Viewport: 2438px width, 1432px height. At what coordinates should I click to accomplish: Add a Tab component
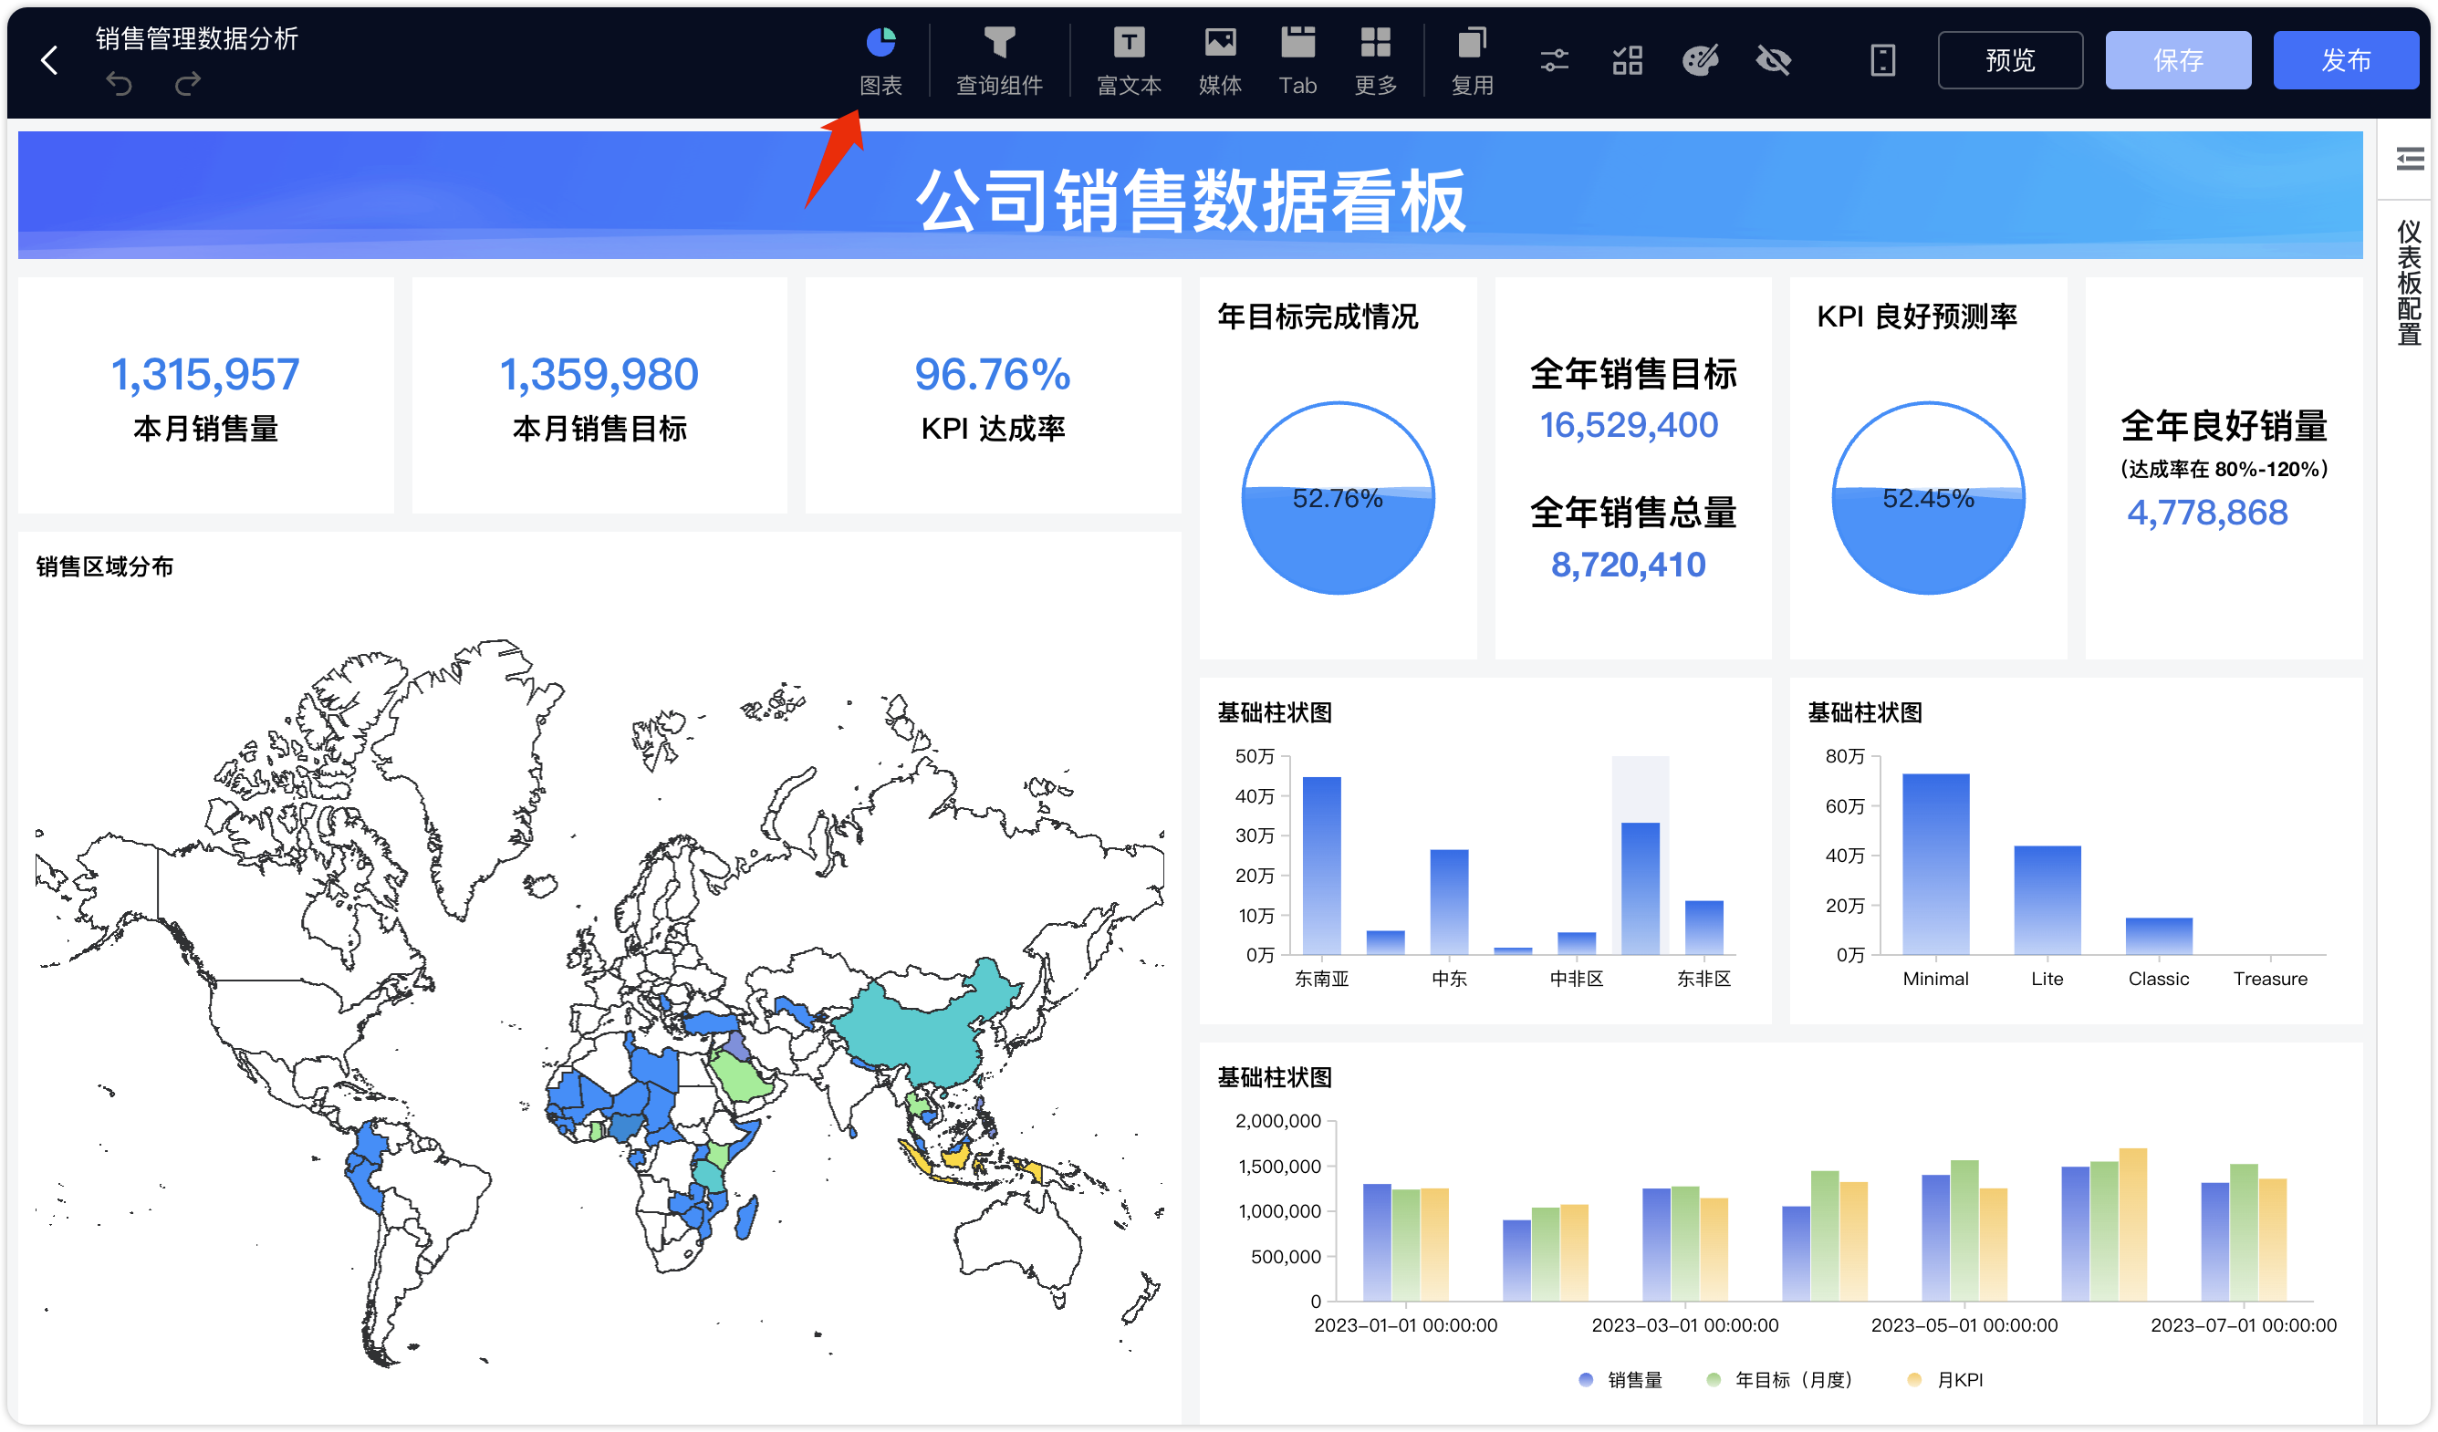[x=1297, y=61]
